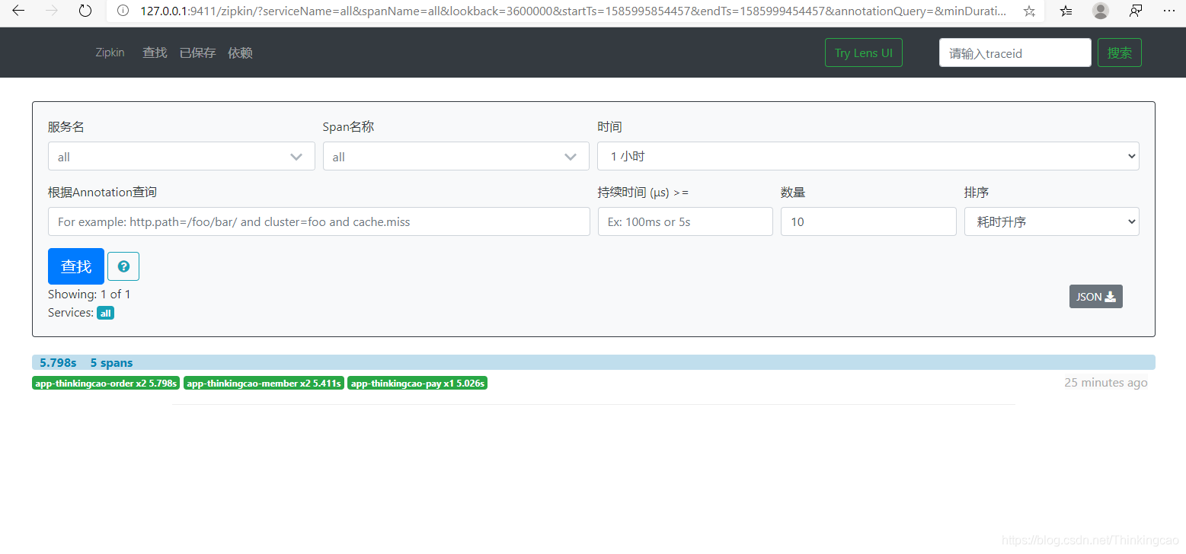Click the green 搜索 button
This screenshot has height=554, width=1186.
1120,53
